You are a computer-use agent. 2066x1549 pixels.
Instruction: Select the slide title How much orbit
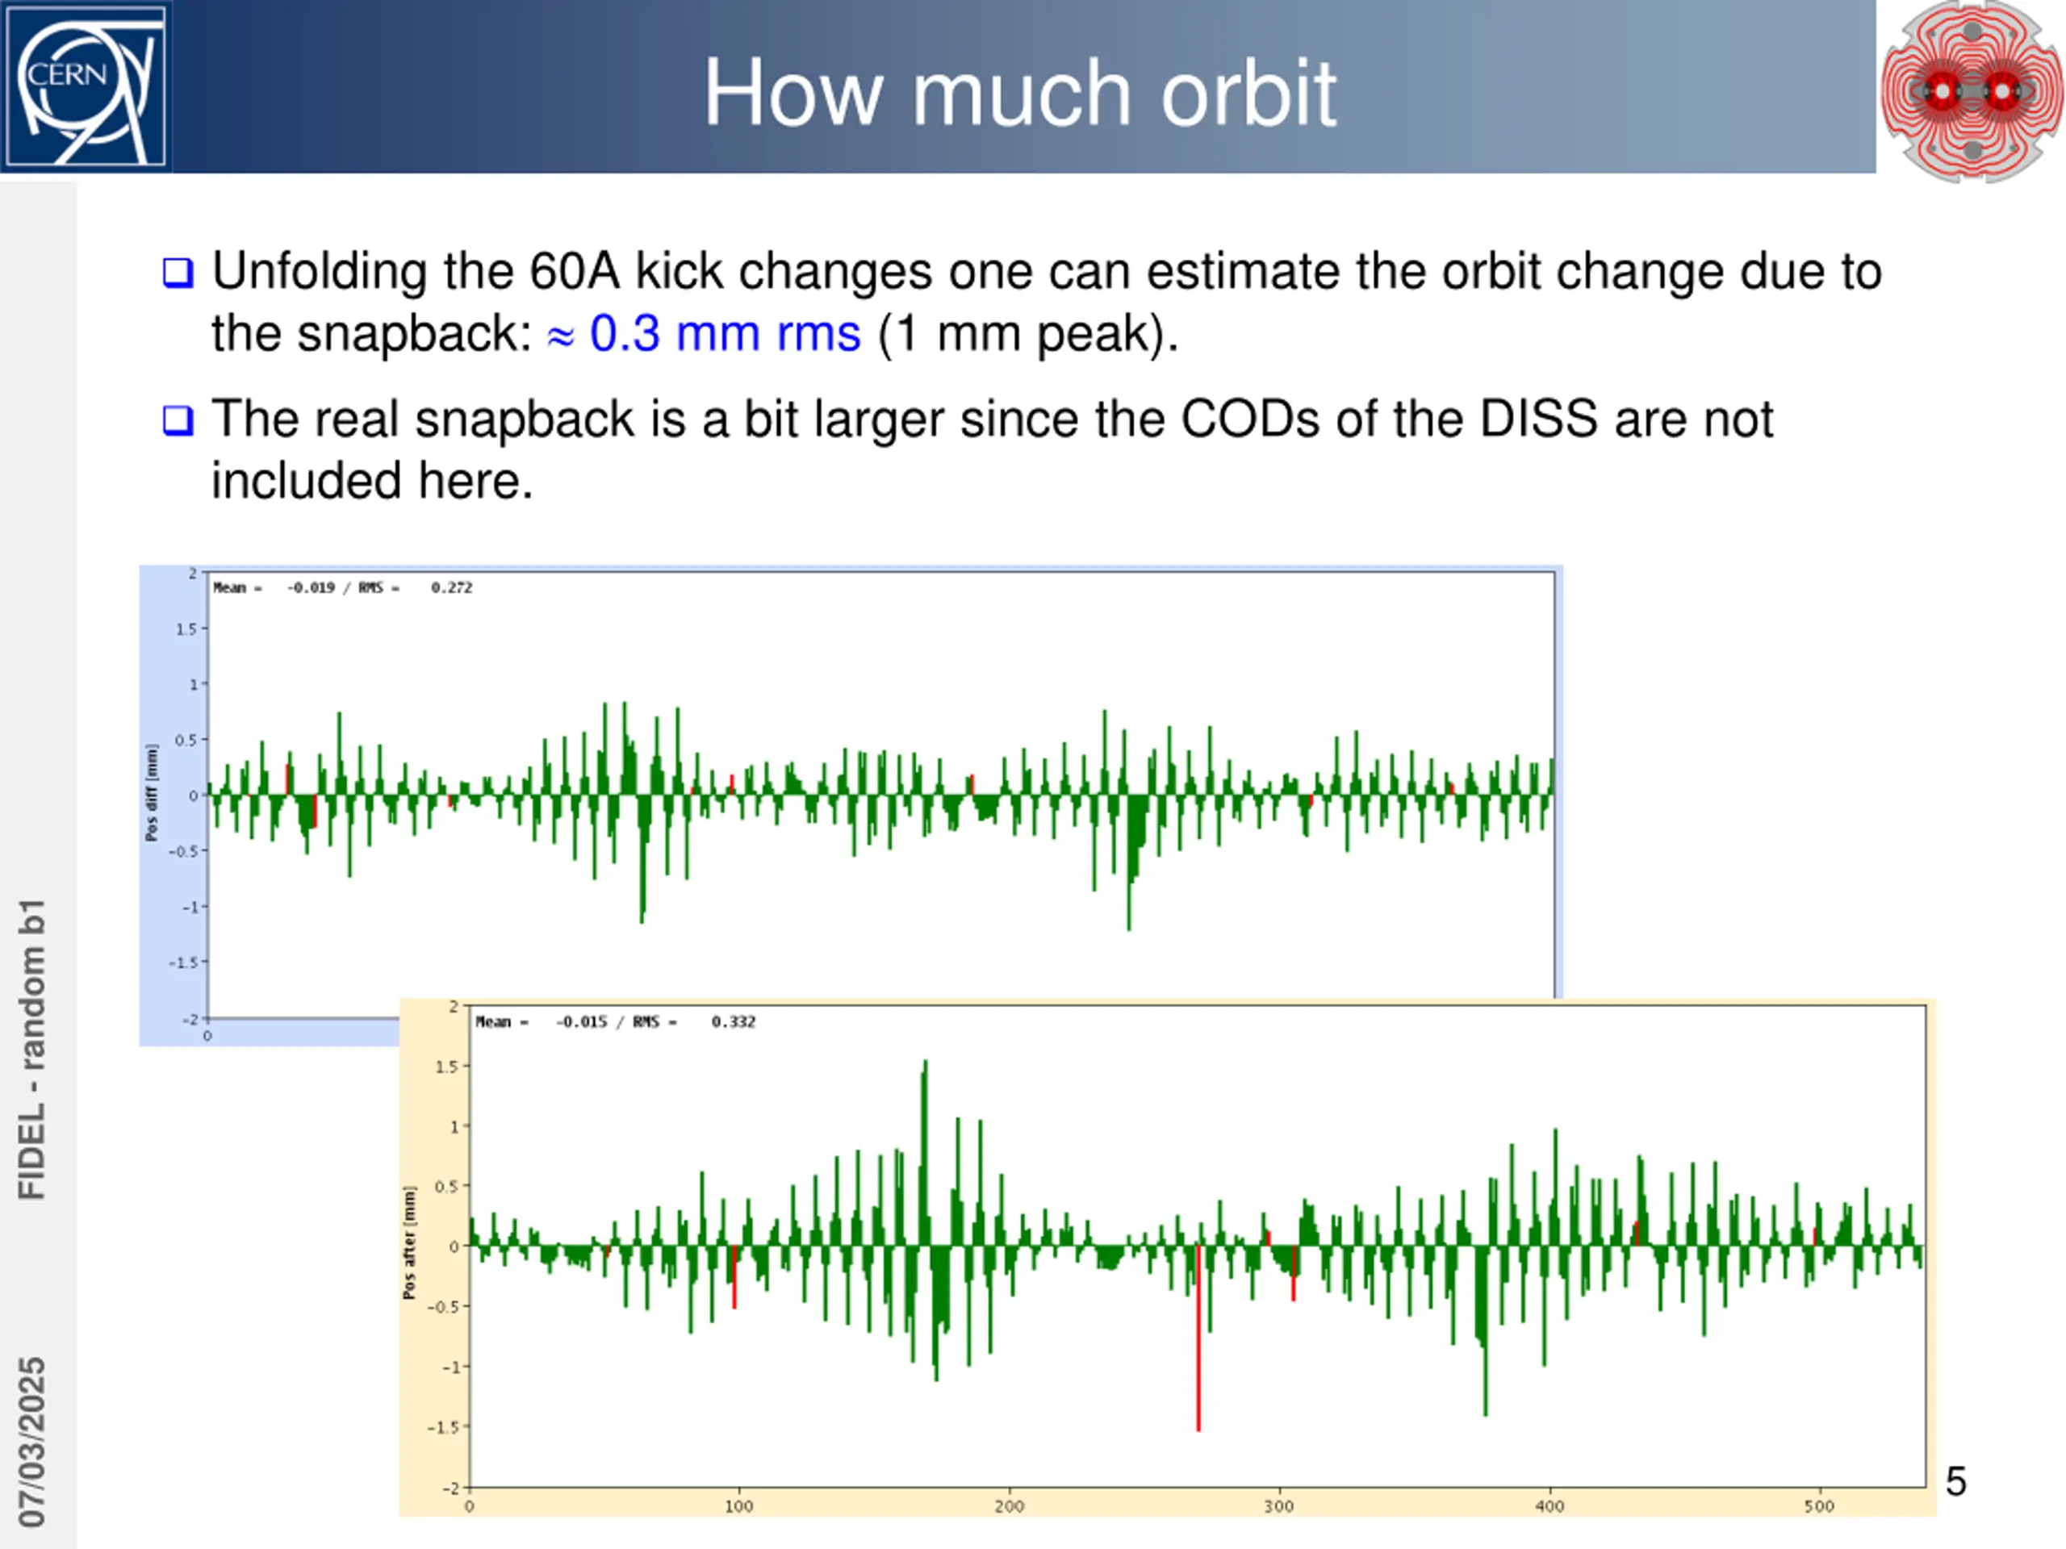[1019, 93]
